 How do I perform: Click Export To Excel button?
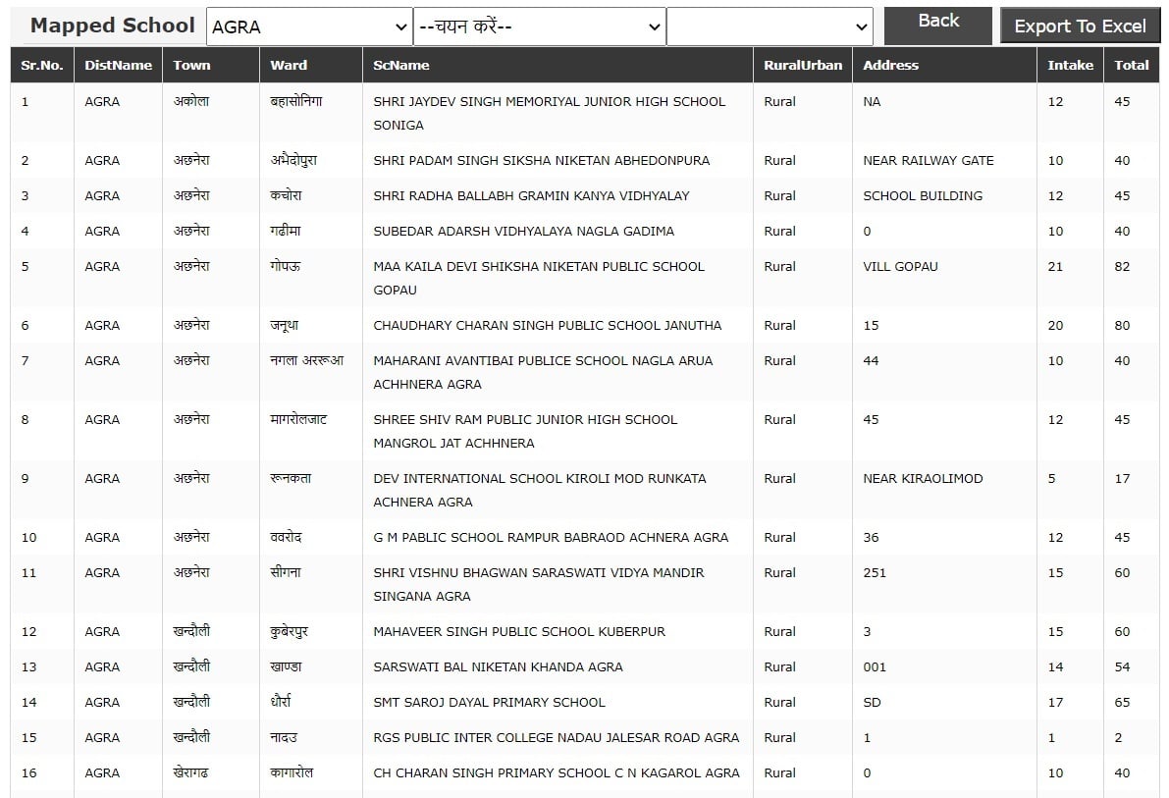(1080, 27)
